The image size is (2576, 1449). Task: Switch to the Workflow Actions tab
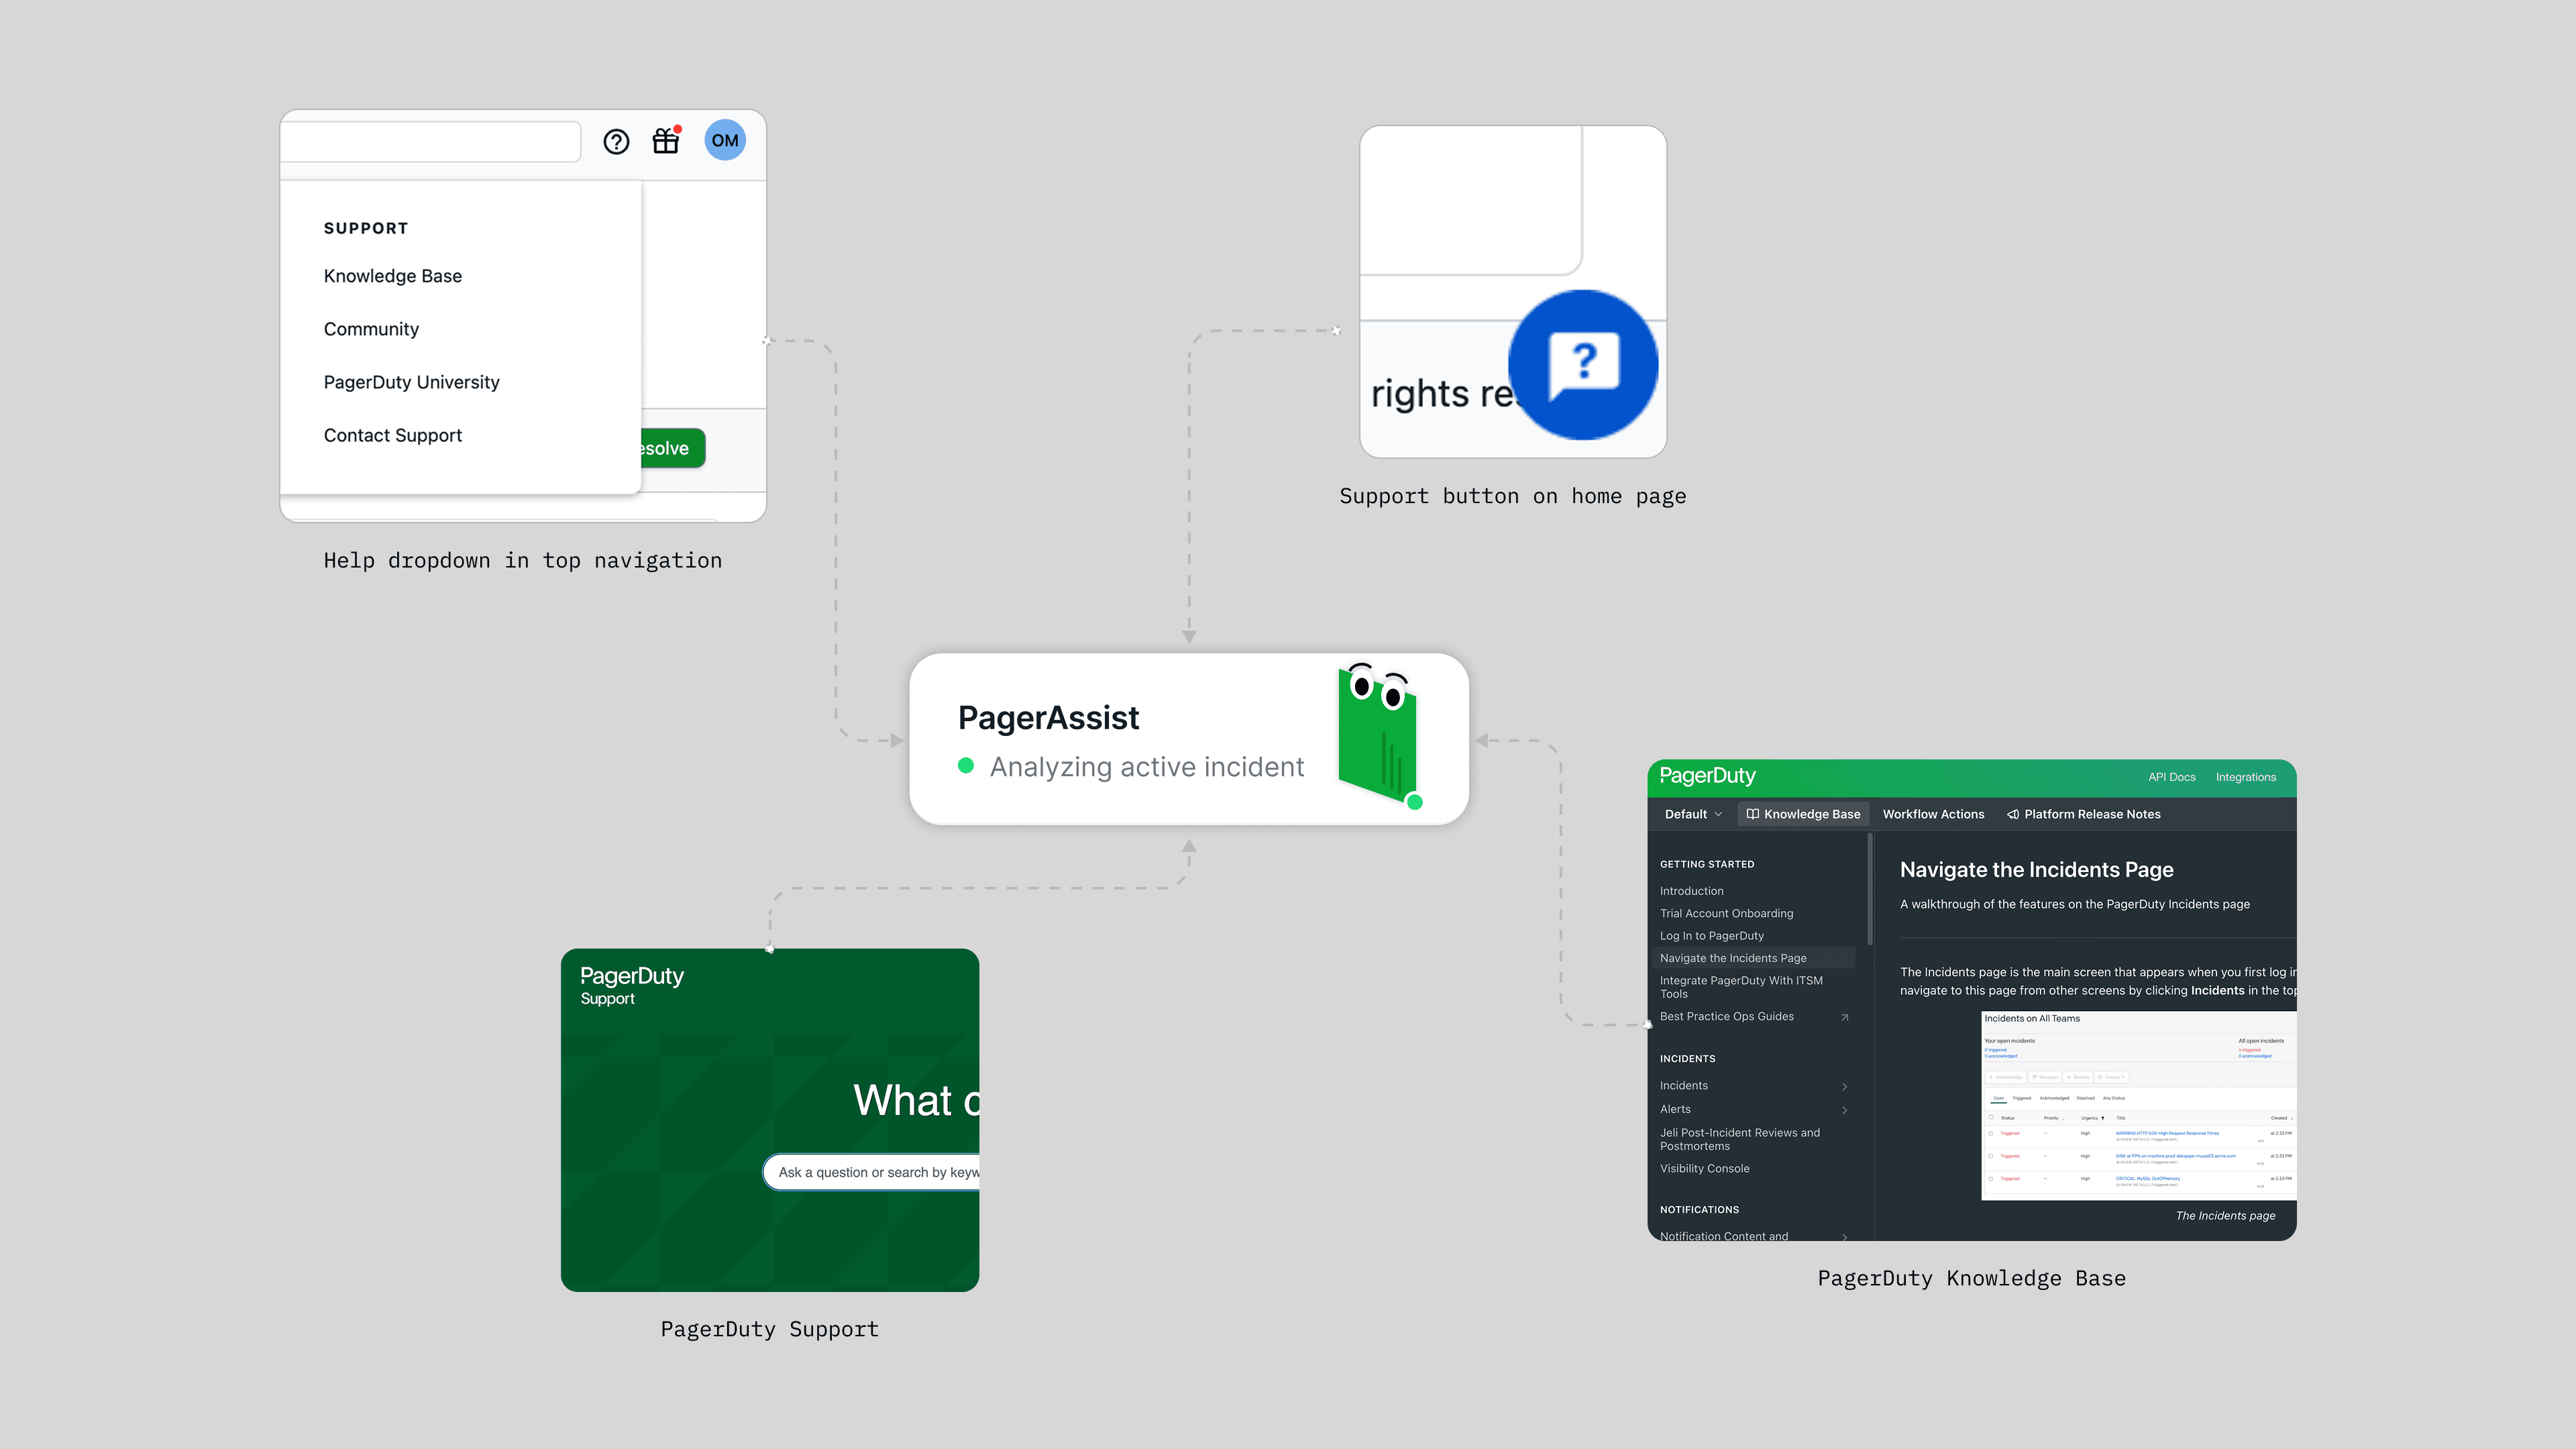tap(1933, 814)
